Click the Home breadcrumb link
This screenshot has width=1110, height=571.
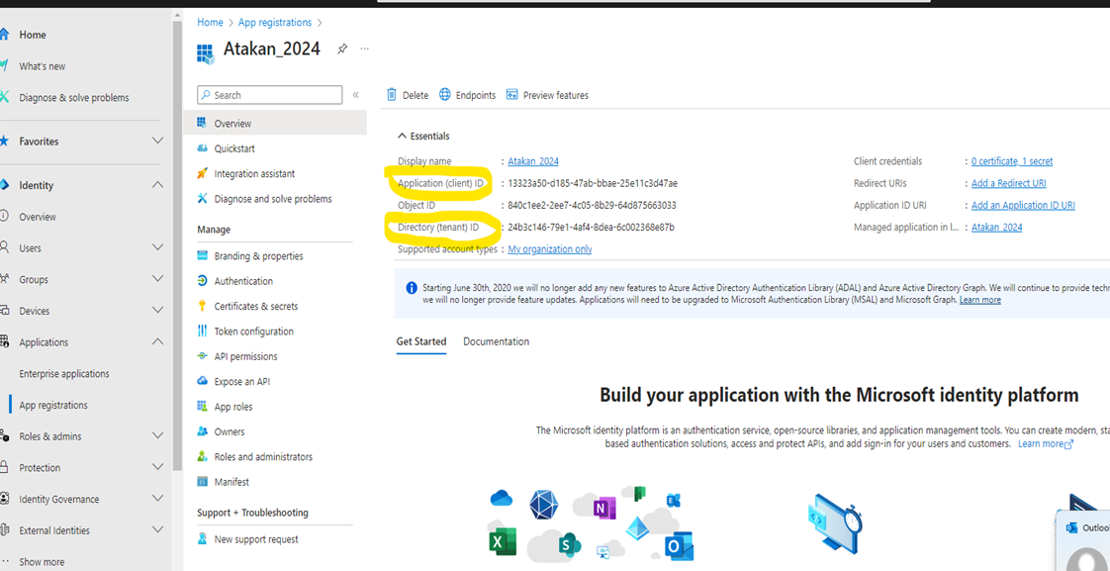click(x=211, y=23)
